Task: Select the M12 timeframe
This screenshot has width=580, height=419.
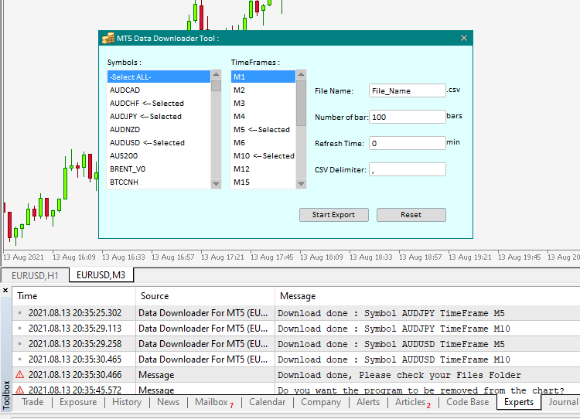Action: click(264, 169)
